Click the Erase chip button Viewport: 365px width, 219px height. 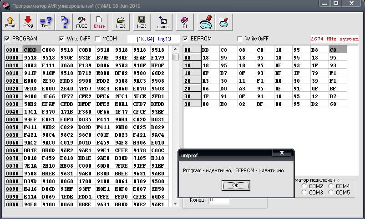(x=99, y=21)
